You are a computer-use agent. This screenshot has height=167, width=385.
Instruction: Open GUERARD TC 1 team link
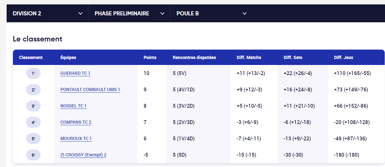75,73
